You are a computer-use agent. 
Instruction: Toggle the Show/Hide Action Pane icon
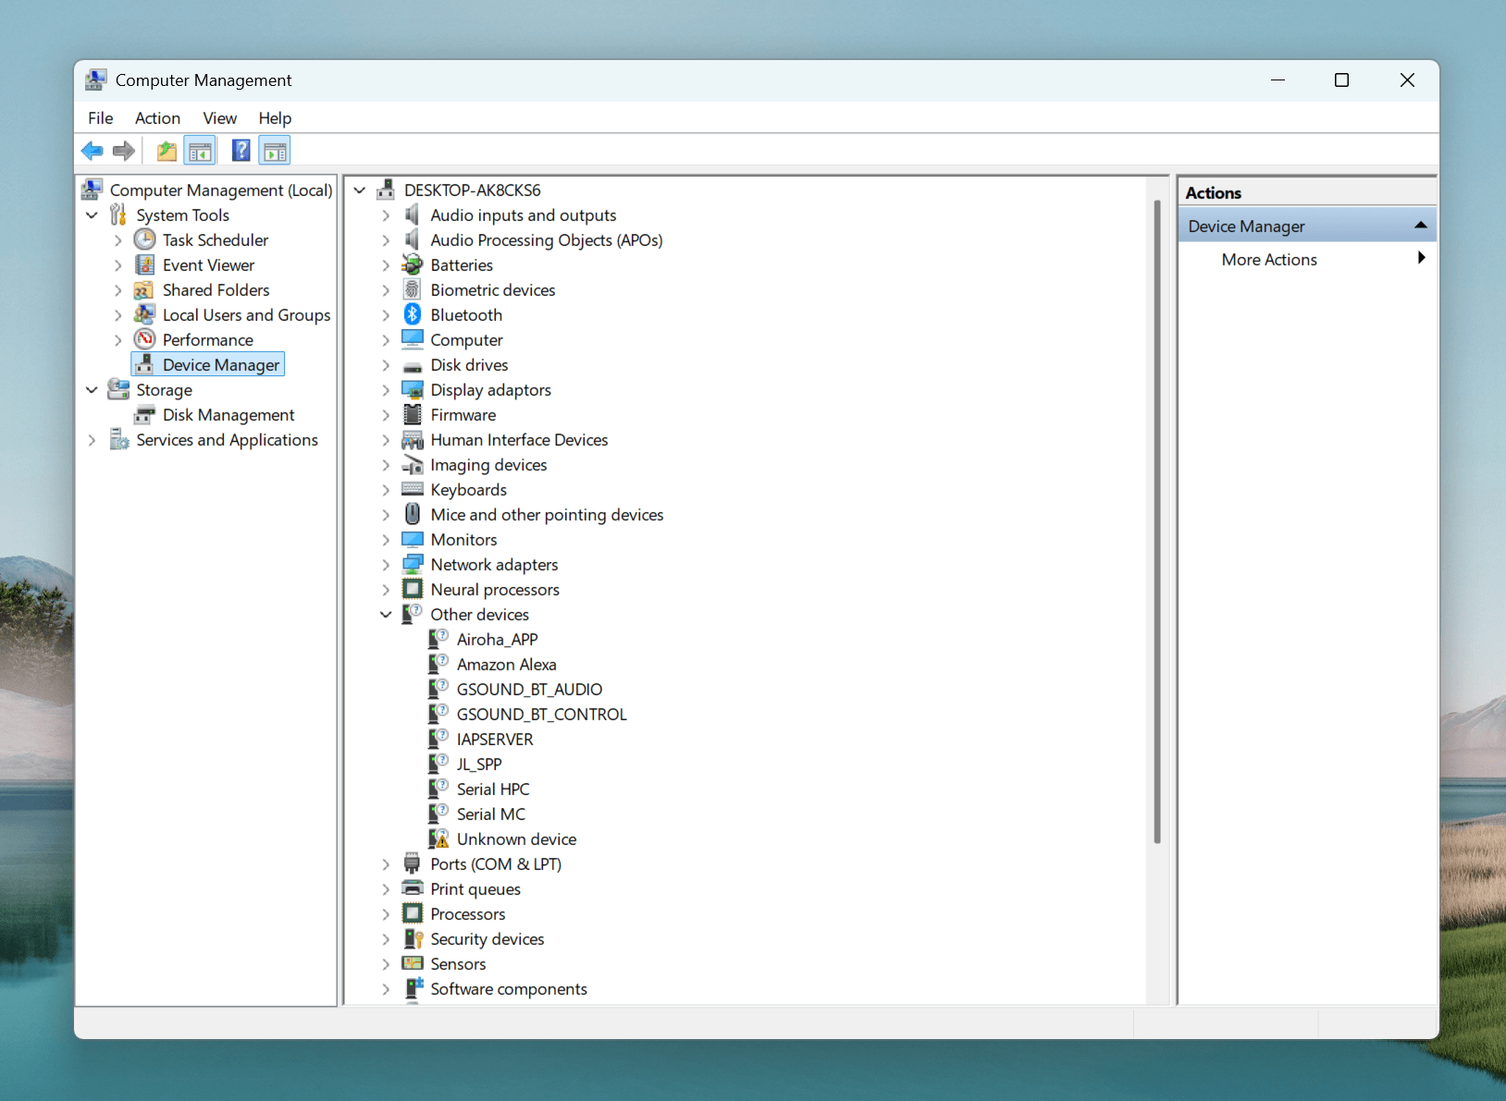click(x=275, y=151)
